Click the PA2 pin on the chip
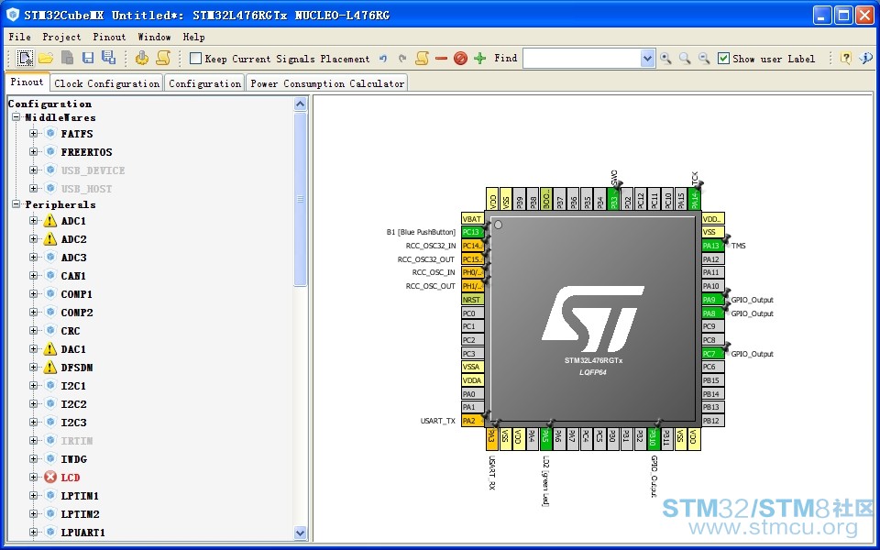 [473, 421]
